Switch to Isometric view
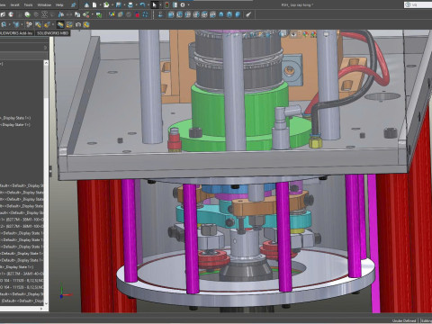 pyautogui.click(x=221, y=14)
